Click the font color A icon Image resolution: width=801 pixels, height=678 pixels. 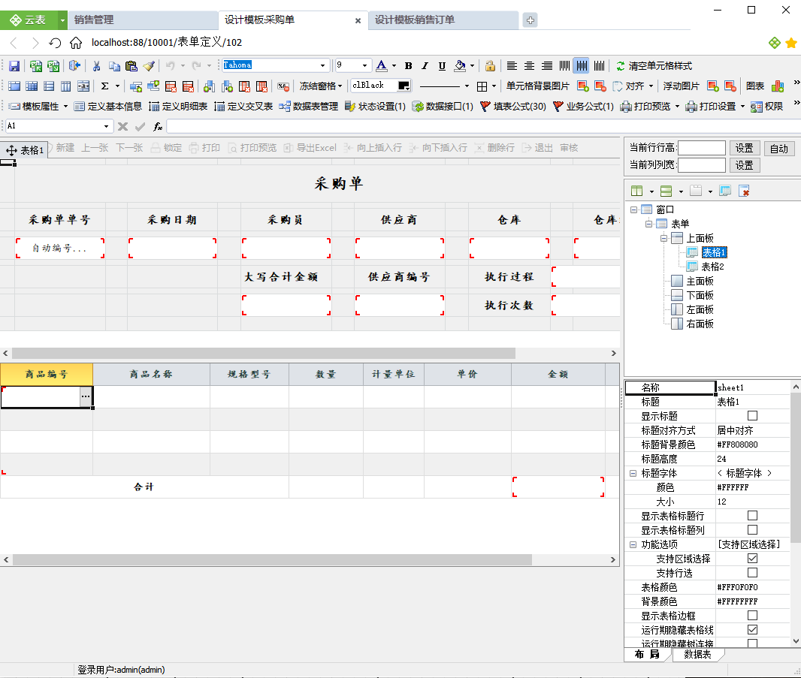(381, 66)
